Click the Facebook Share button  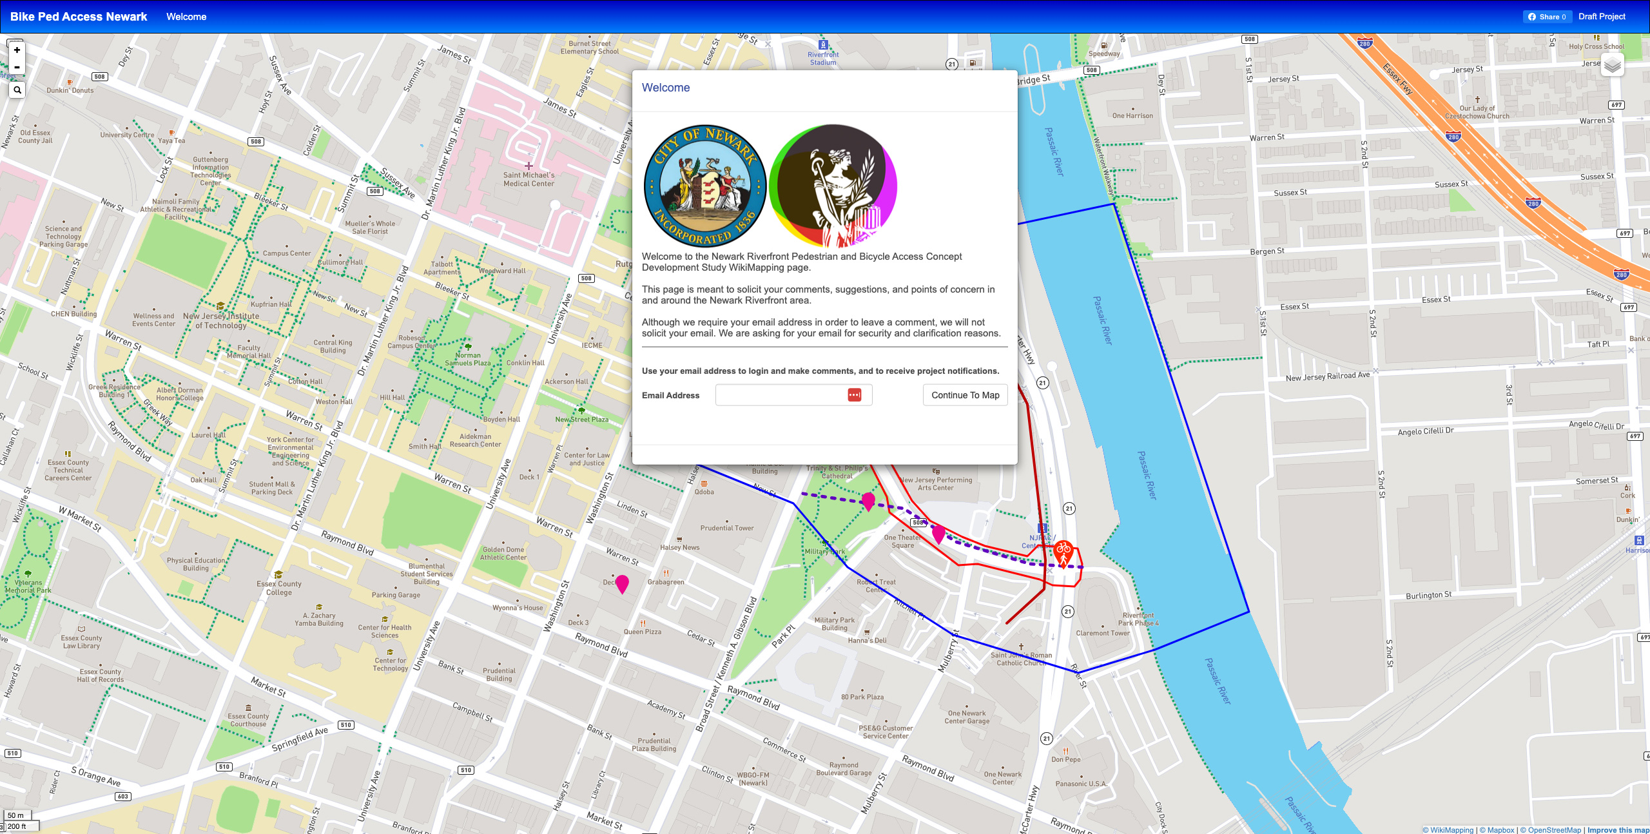[1547, 17]
